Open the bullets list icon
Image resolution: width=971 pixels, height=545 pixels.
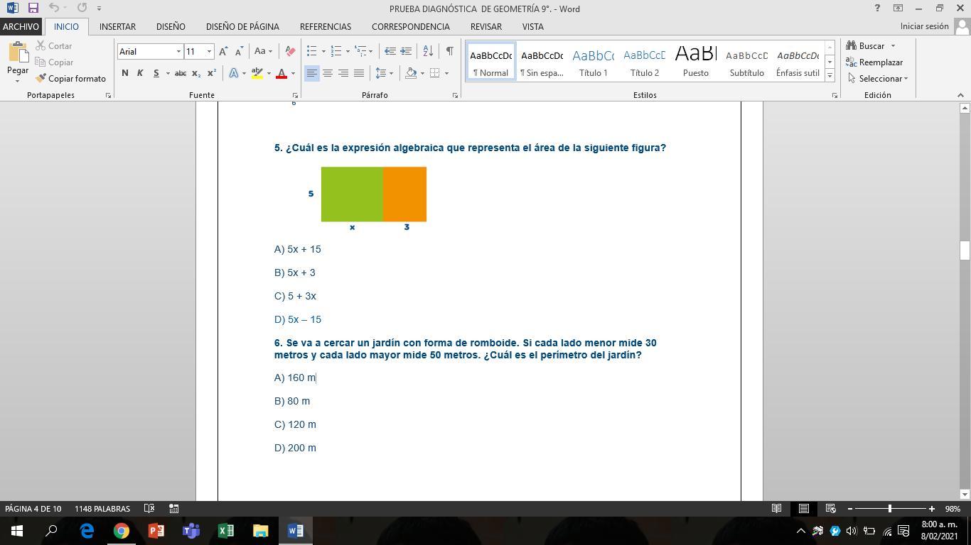click(311, 50)
